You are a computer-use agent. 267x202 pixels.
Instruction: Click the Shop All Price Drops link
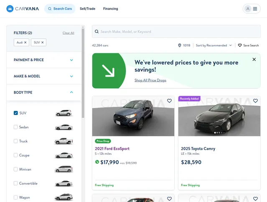point(150,80)
